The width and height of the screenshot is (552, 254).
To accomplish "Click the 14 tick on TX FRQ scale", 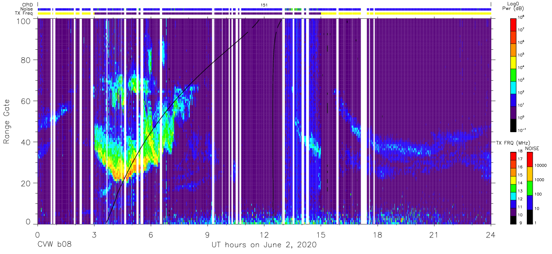I will tap(520, 184).
